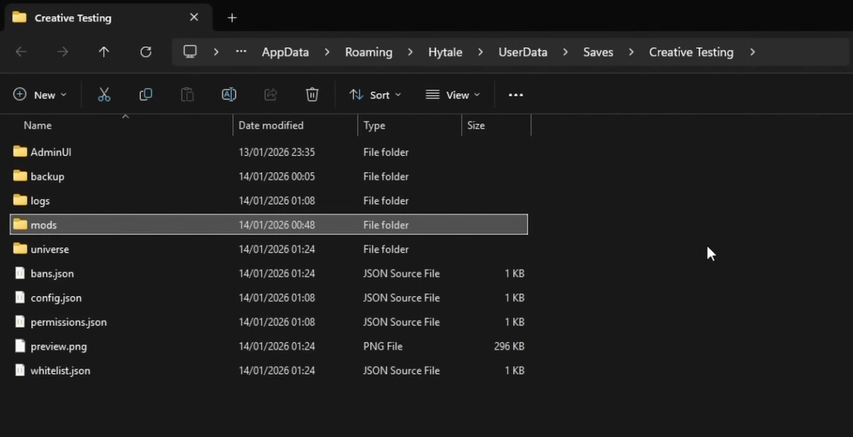853x437 pixels.
Task: Select the config.json file
Action: 56,298
